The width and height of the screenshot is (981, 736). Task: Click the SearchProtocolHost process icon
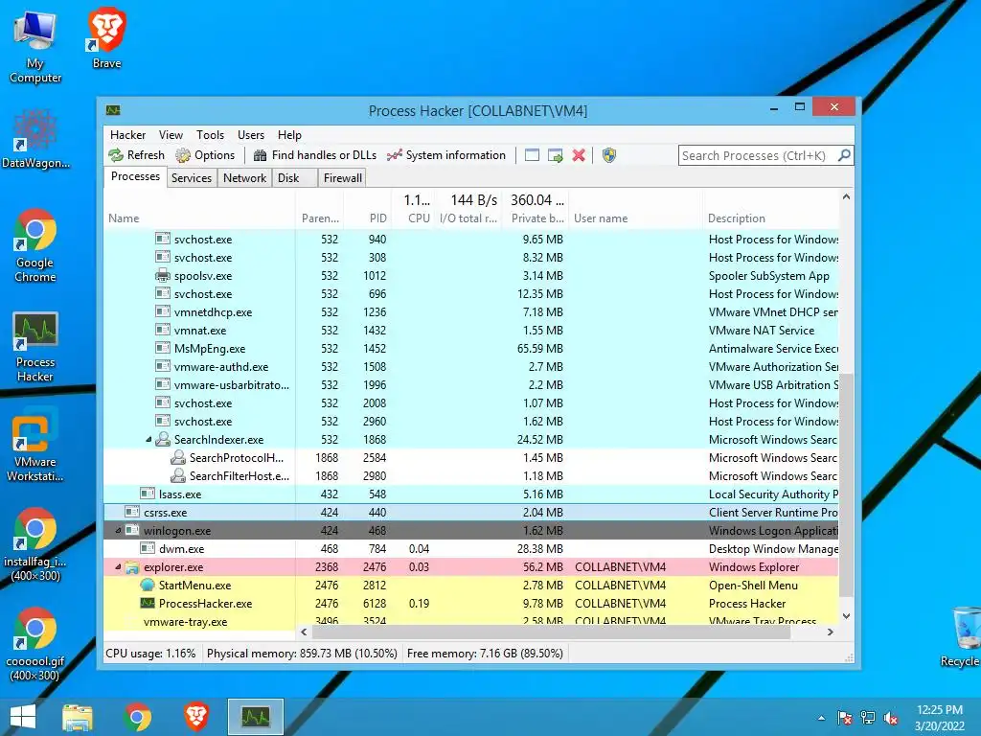(177, 457)
